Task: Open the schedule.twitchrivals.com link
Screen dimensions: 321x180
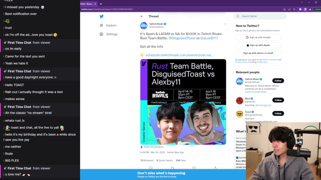Action: (180, 55)
